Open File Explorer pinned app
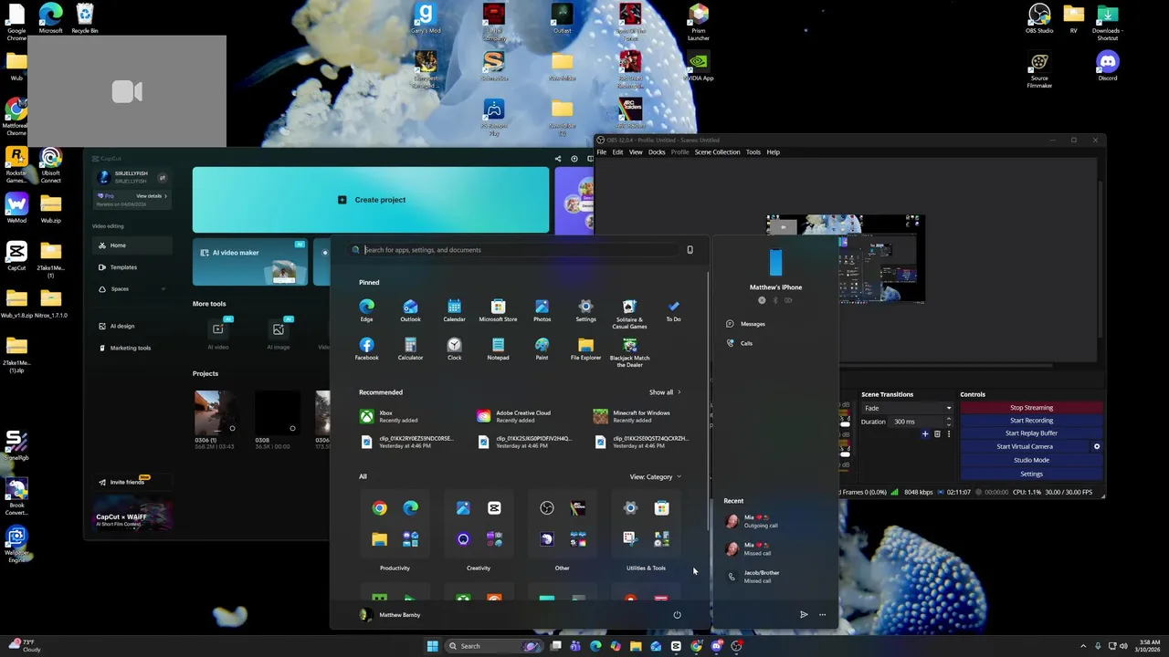The image size is (1169, 657). click(x=585, y=349)
